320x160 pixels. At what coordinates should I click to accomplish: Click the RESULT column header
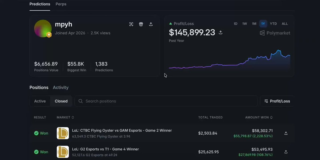pos(40,118)
